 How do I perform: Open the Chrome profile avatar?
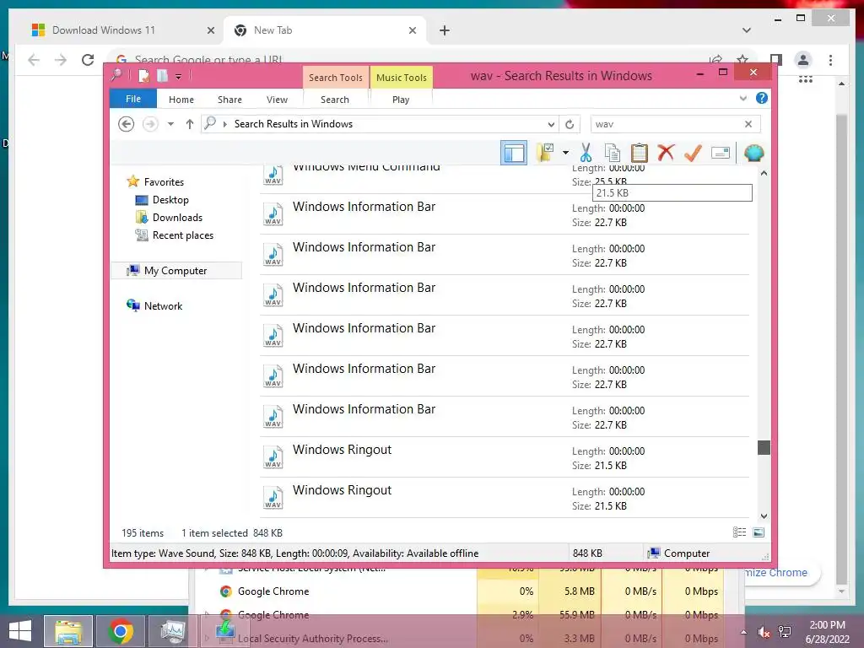tap(803, 60)
